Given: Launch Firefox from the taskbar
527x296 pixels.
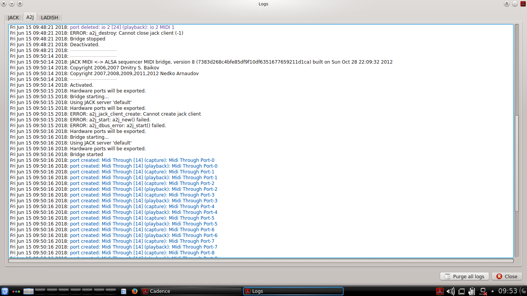Looking at the screenshot, I should 134,291.
